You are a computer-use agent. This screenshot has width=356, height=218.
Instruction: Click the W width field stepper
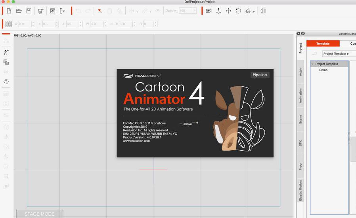tap(105, 24)
